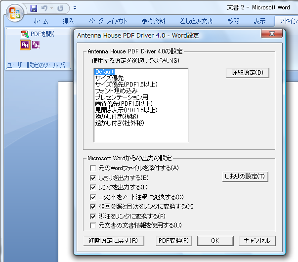The image size is (298, 262).
Task: Confirm with the OK button
Action: 215,241
